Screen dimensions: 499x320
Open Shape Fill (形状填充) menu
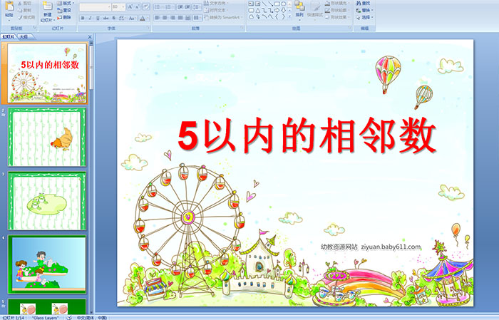(x=337, y=3)
